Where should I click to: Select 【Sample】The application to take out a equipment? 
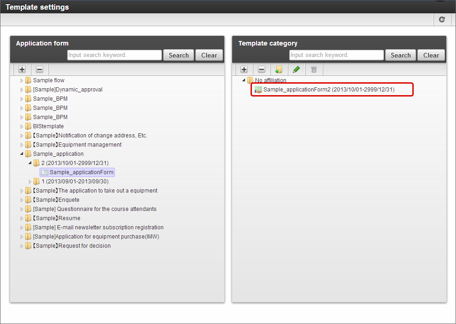pyautogui.click(x=95, y=191)
